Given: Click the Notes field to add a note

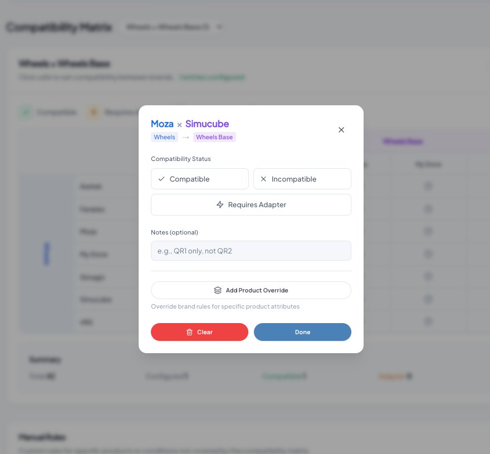Looking at the screenshot, I should click(251, 251).
